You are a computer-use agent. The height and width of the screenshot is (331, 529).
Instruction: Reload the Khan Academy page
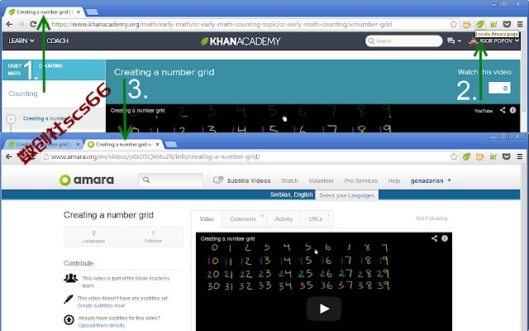33,24
